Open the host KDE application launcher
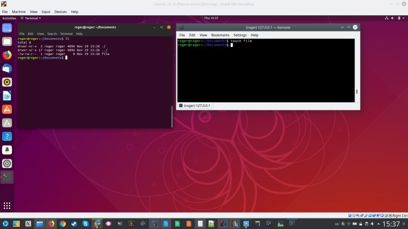This screenshot has height=229, width=408. click(x=5, y=223)
